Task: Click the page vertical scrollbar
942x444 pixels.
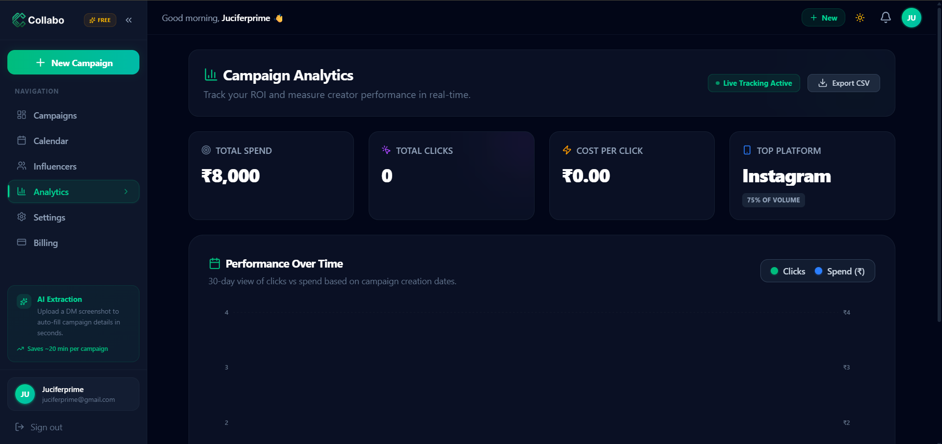Action: click(x=939, y=162)
